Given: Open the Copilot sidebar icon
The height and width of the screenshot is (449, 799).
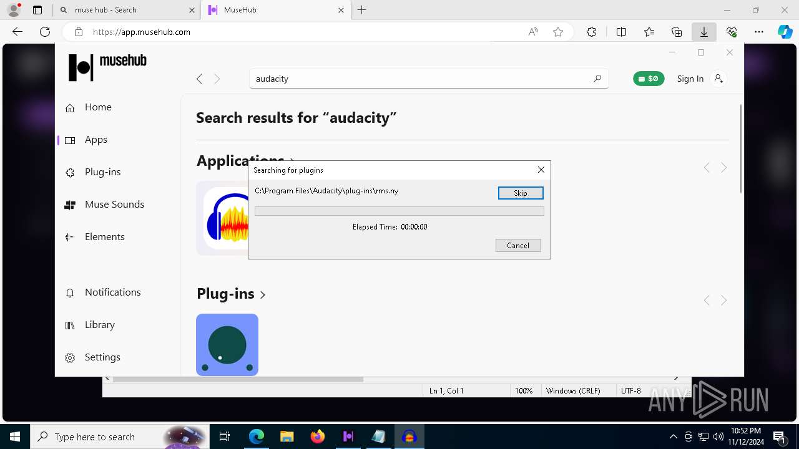Looking at the screenshot, I should pos(785,32).
